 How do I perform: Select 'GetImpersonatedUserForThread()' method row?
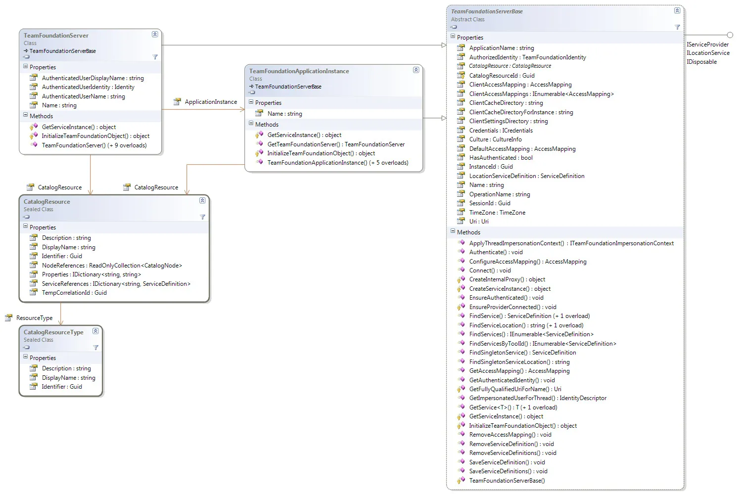click(538, 398)
